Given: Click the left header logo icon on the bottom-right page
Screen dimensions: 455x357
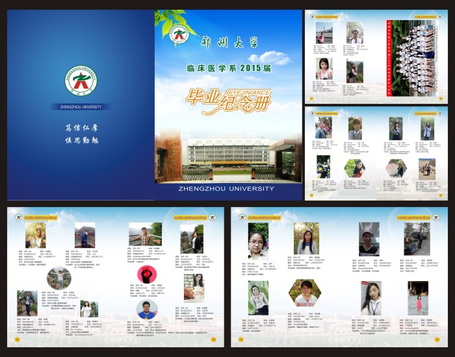Looking at the screenshot, I should [242, 217].
